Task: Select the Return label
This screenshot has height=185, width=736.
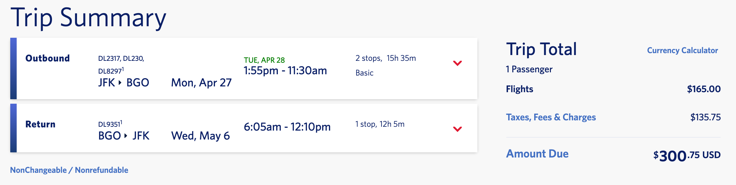Action: click(x=40, y=124)
